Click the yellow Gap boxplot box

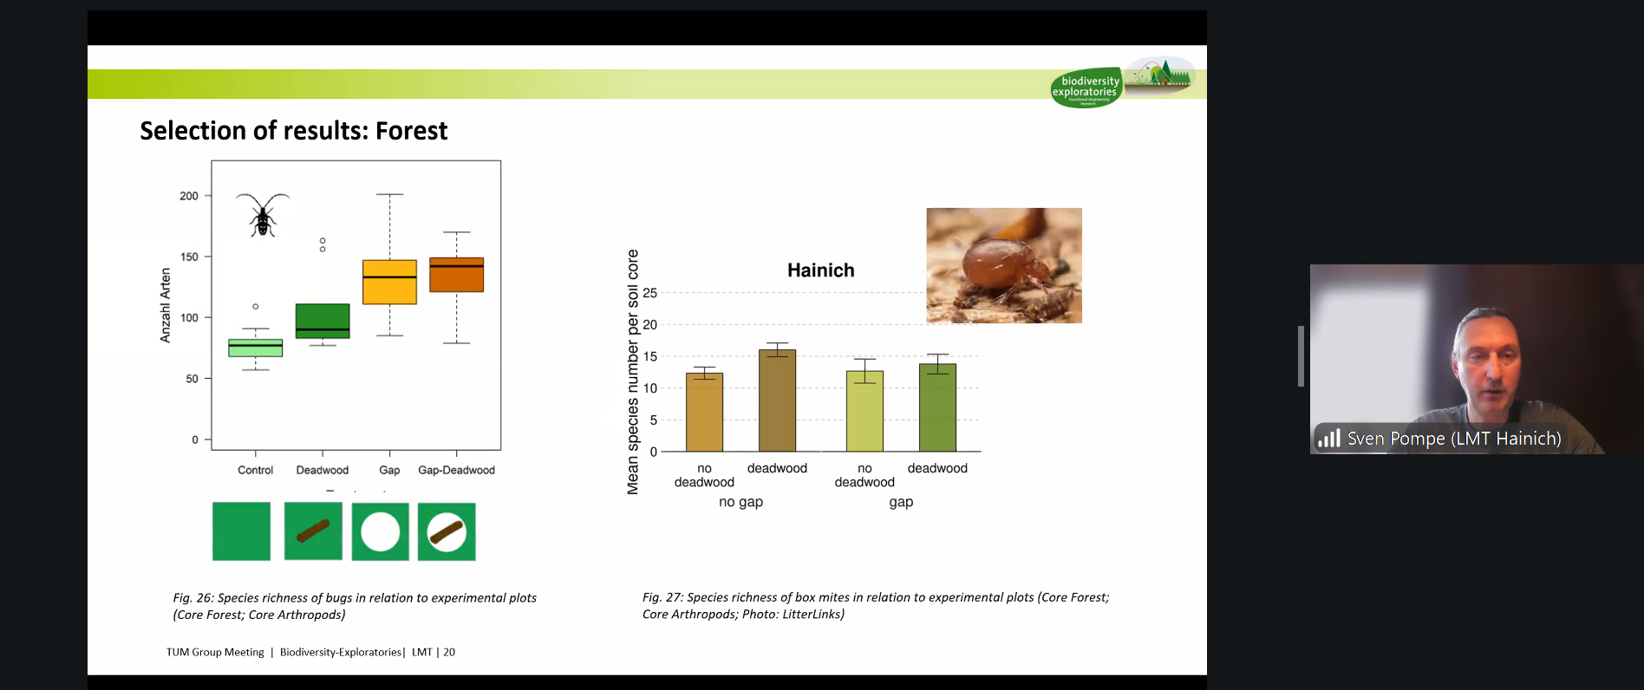point(389,282)
